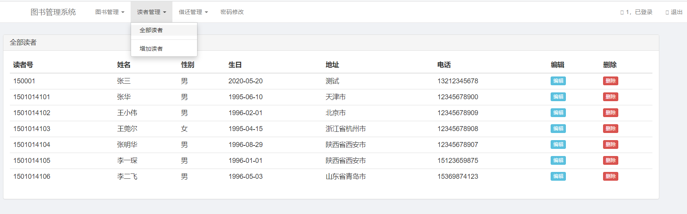Click the 1, 已登录 user status
This screenshot has width=687, height=214.
point(636,12)
